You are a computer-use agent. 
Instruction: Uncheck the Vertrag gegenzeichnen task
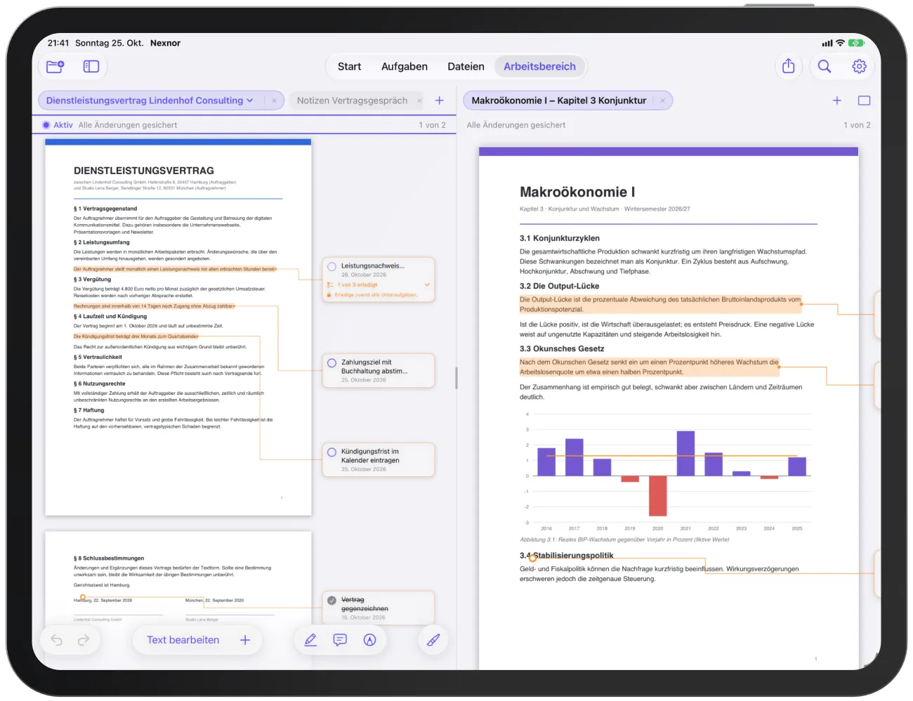click(x=332, y=600)
